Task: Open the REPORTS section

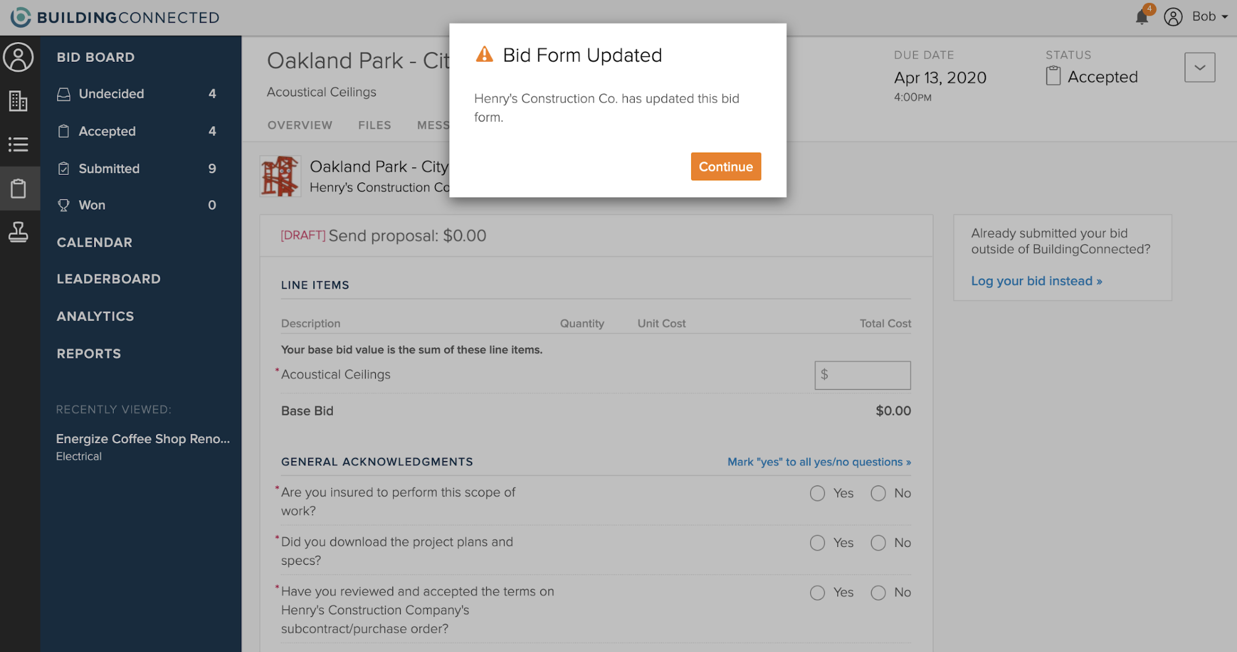Action: 89,354
